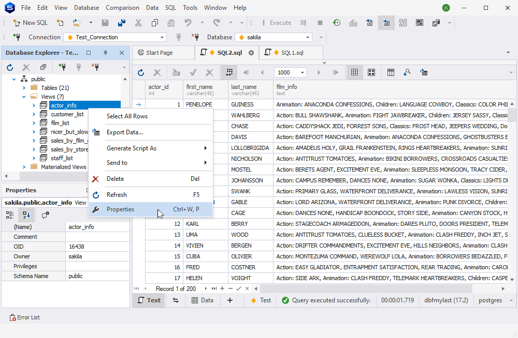518x338 pixels.
Task: Go to last page arrow in grid toolbar
Action: point(336,72)
